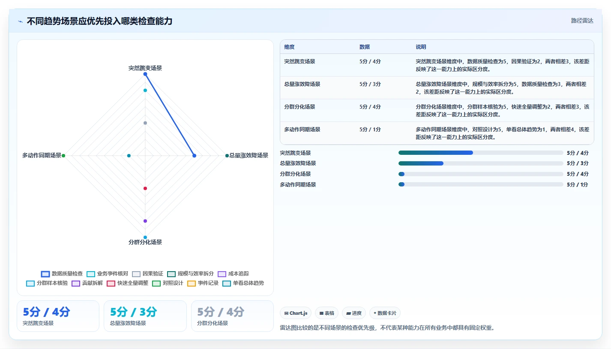Click the 多动作同期场景 label in the progress list
This screenshot has width=611, height=349.
[298, 185]
